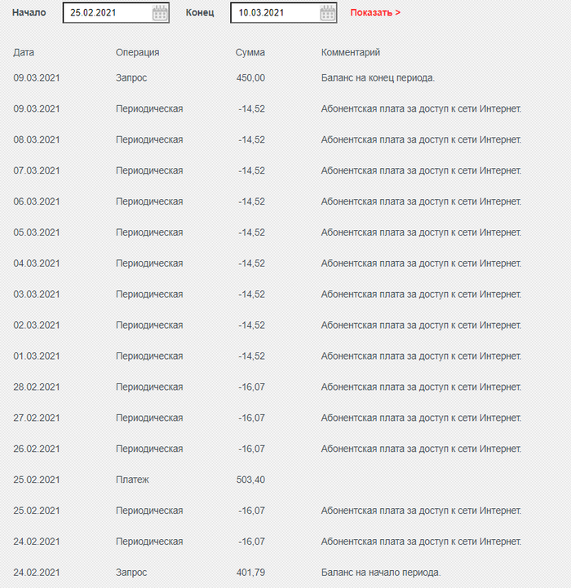Select the Платеж operation row
Image resolution: width=571 pixels, height=588 pixels.
click(x=132, y=480)
